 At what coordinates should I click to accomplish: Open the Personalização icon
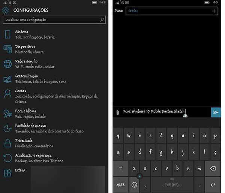[7, 79]
